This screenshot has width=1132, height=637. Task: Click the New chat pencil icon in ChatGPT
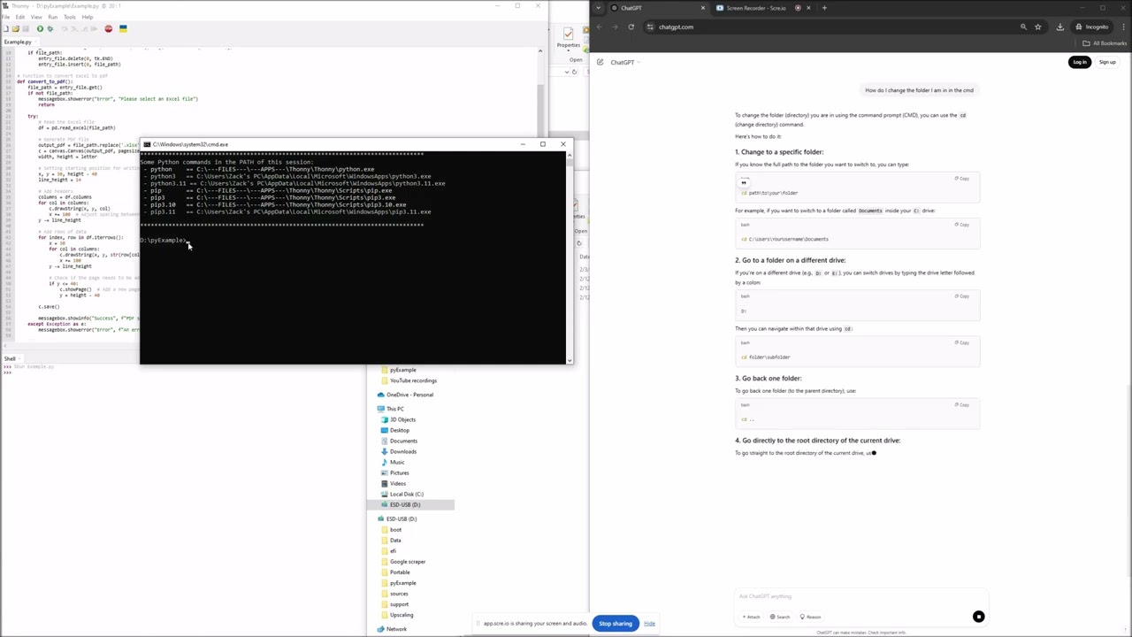coord(600,62)
